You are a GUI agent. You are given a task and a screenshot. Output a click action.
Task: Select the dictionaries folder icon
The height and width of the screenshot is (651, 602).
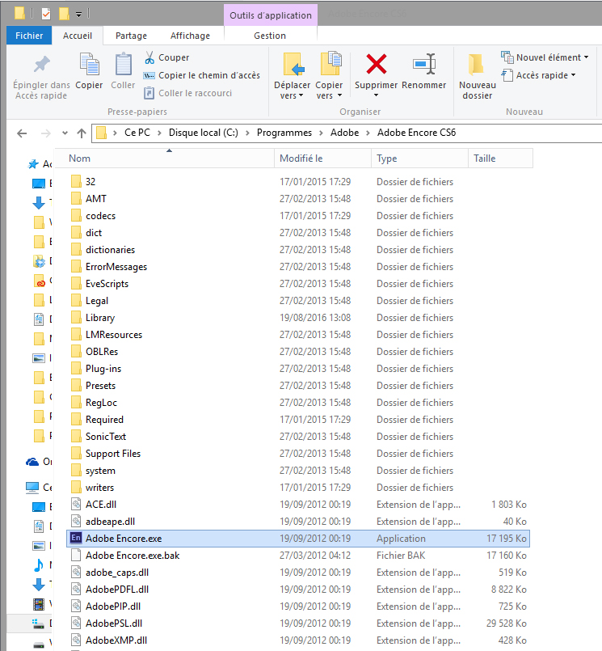coord(76,250)
